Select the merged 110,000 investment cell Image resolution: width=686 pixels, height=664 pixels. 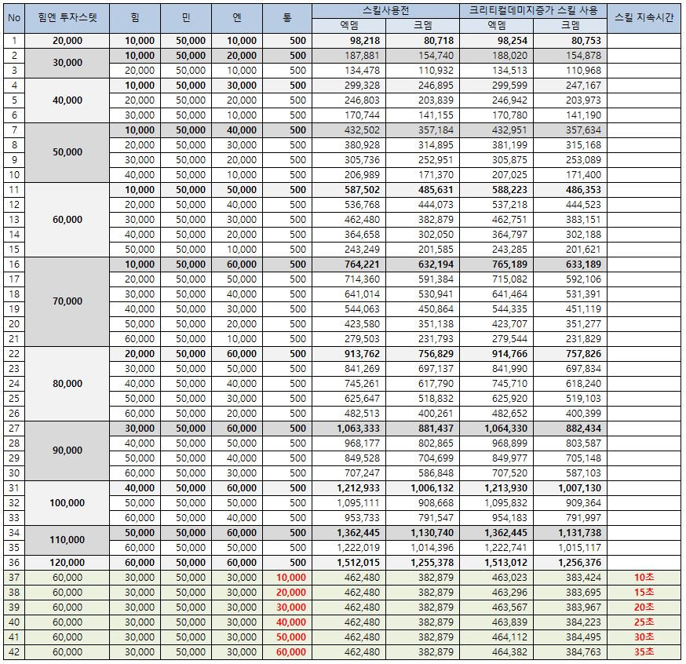click(67, 540)
